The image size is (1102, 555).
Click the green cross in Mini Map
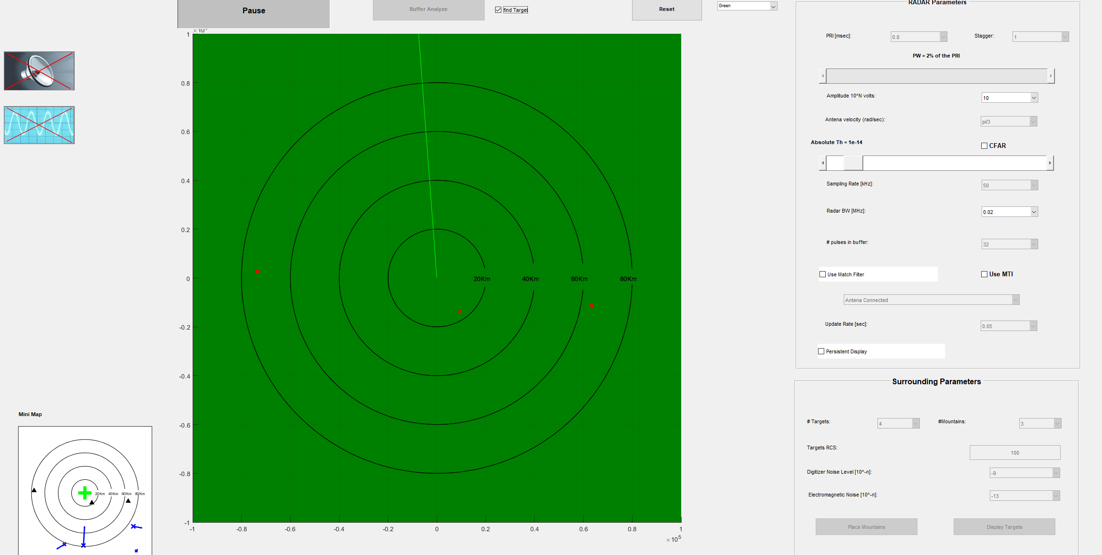pyautogui.click(x=85, y=493)
